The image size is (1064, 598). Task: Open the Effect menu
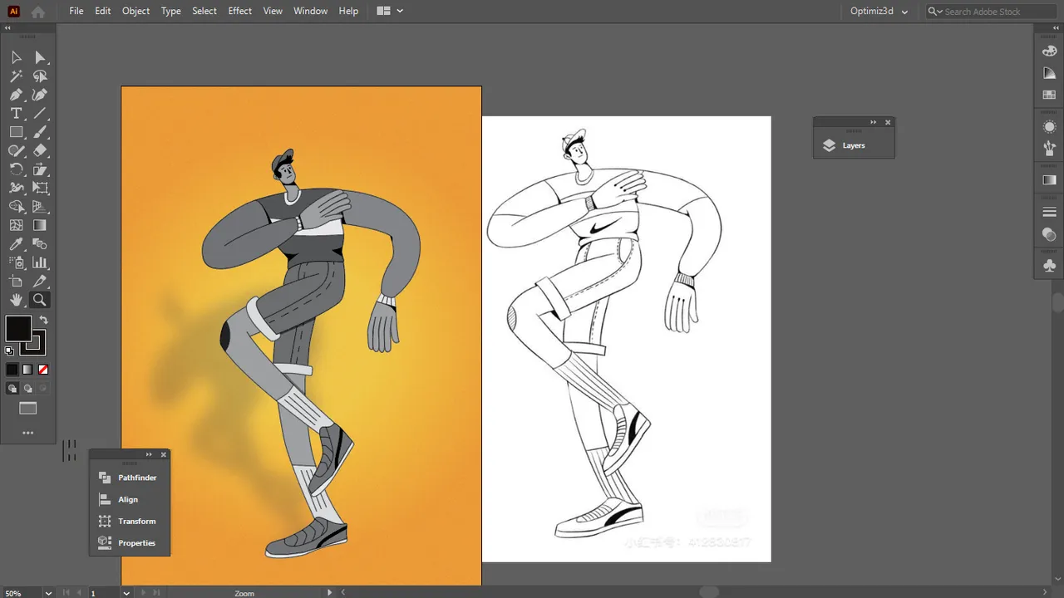click(240, 11)
